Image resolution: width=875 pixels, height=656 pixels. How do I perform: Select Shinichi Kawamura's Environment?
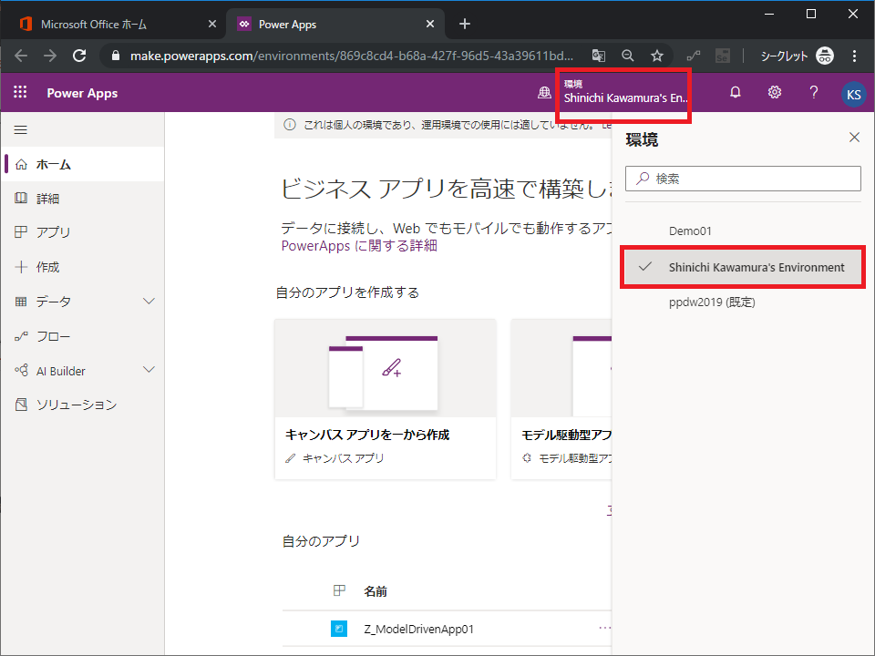coord(743,267)
